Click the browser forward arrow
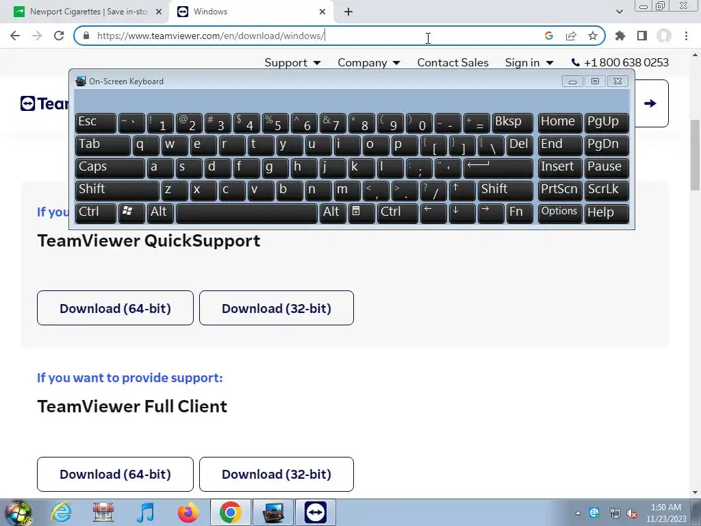This screenshot has width=701, height=526. click(x=37, y=36)
